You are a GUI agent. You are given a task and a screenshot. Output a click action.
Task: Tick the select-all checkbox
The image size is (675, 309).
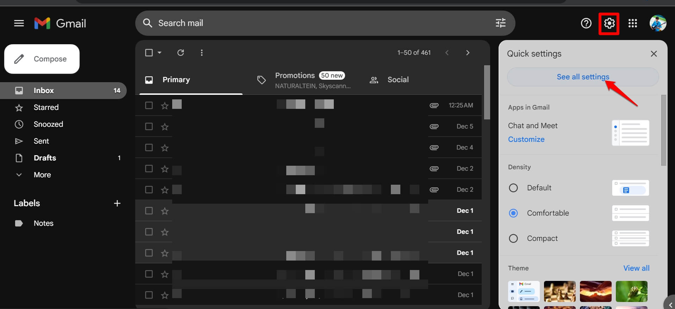[149, 53]
